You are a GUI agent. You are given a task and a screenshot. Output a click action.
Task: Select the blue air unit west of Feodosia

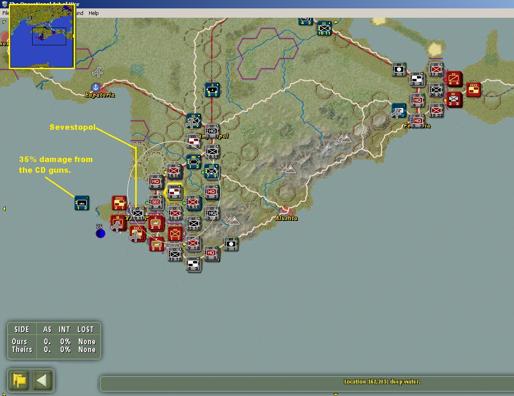click(398, 111)
